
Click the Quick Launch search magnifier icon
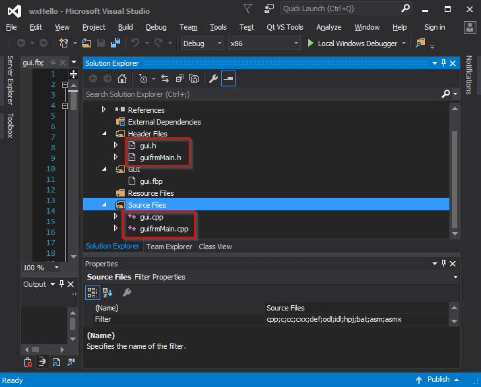pos(406,9)
